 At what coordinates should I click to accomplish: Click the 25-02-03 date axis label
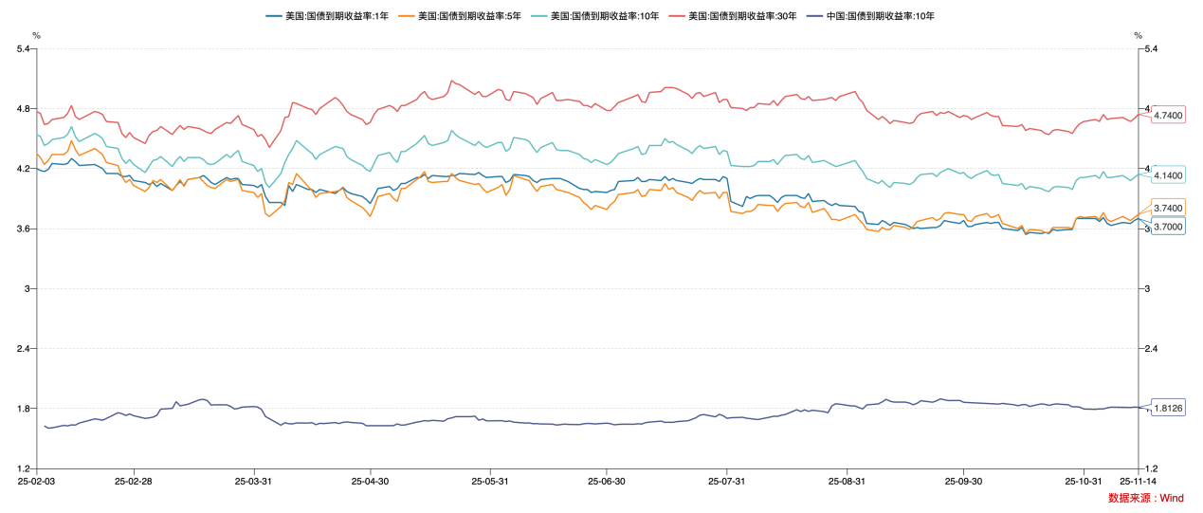37,481
